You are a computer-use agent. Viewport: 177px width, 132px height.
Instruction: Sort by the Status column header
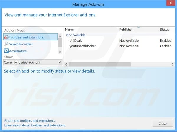click(x=165, y=30)
